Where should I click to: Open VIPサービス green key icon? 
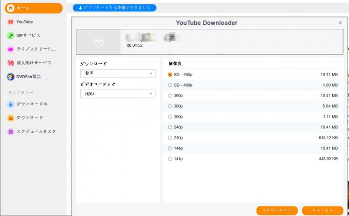10,35
